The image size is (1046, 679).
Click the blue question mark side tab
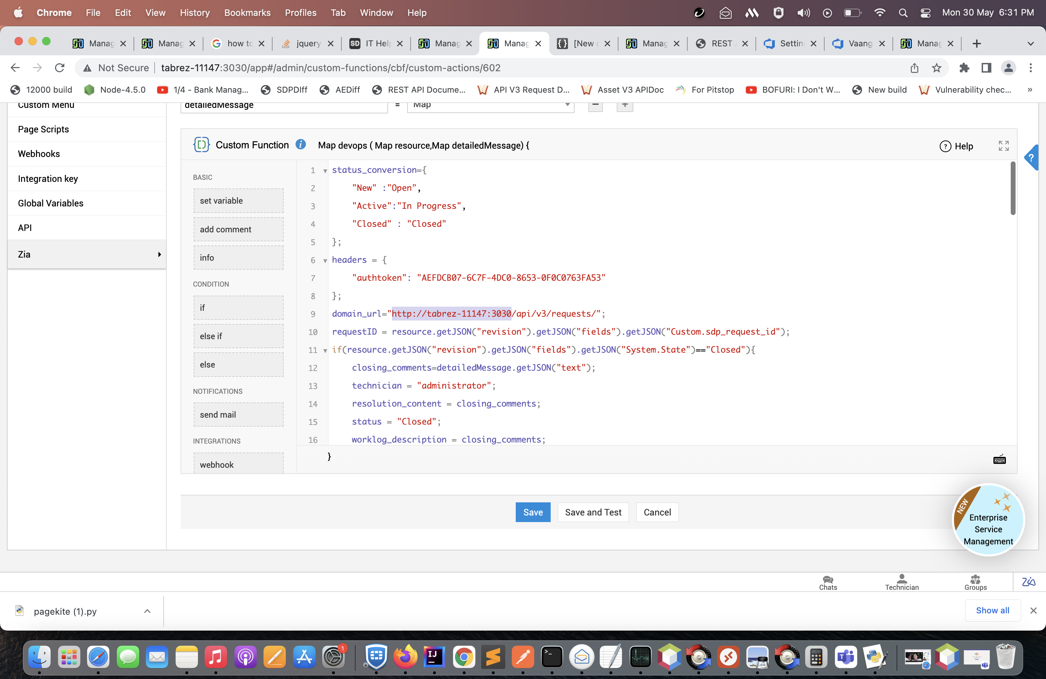1031,158
